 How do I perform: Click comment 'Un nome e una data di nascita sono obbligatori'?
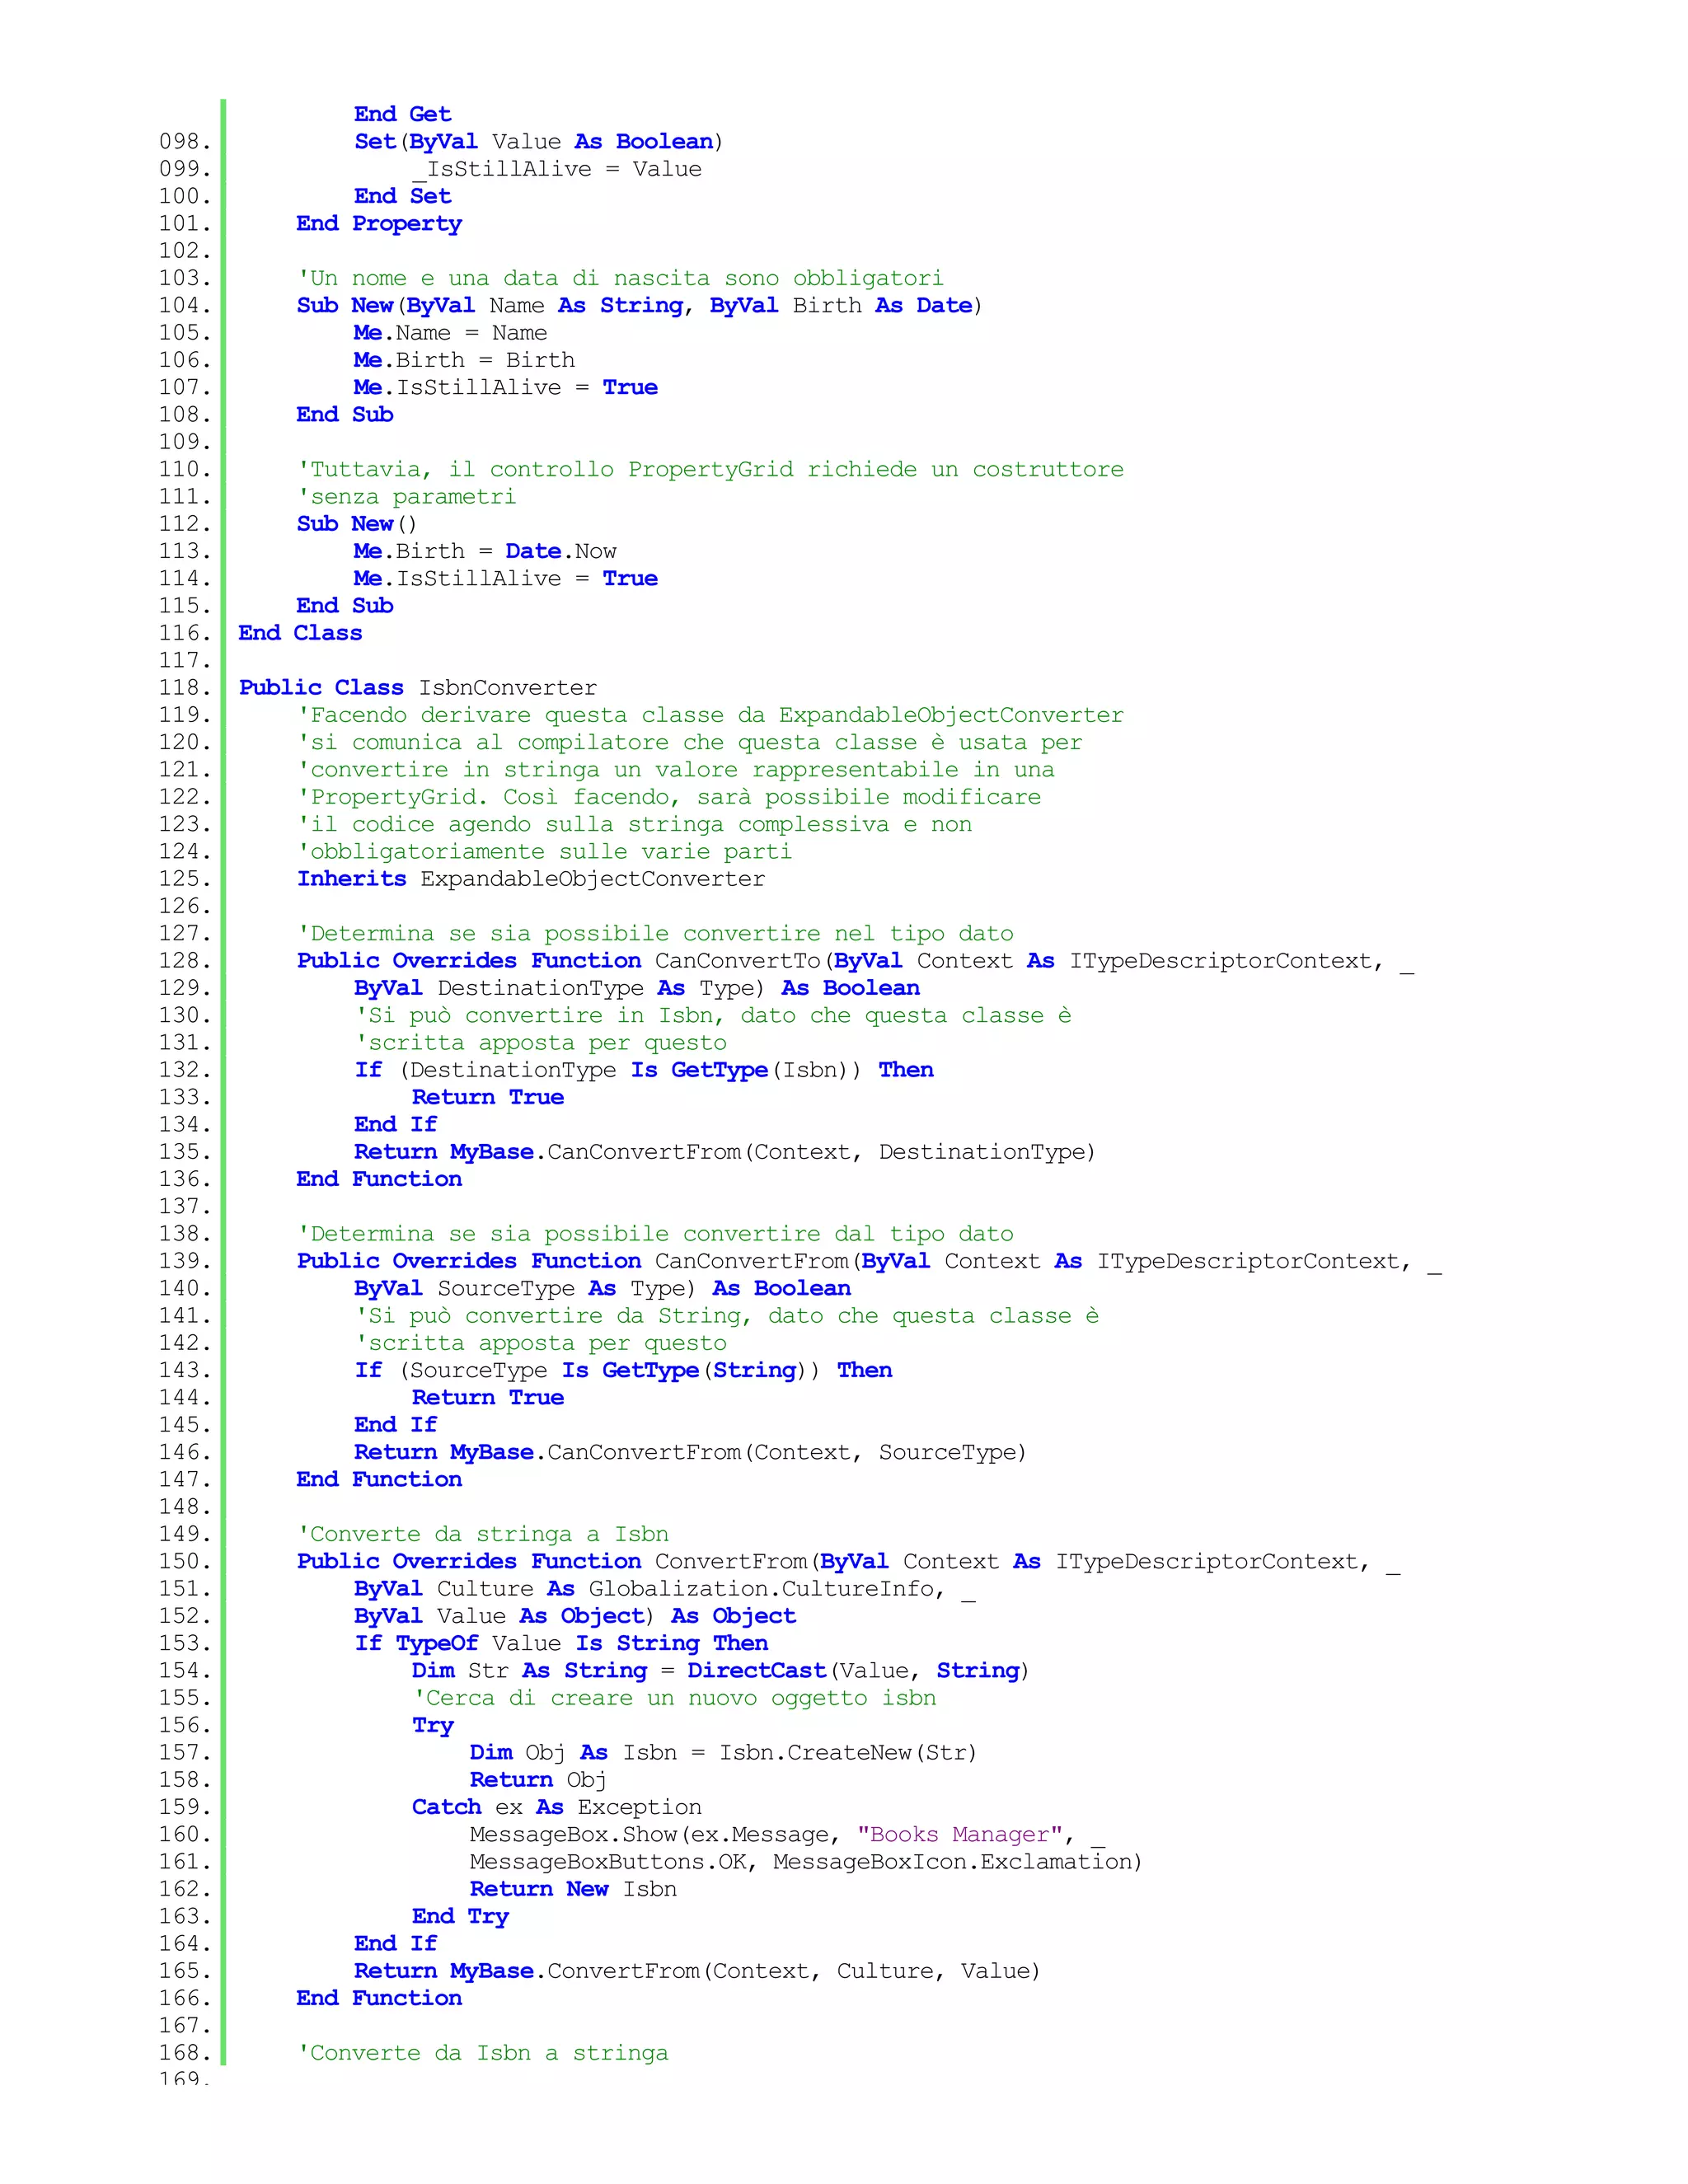[x=620, y=278]
